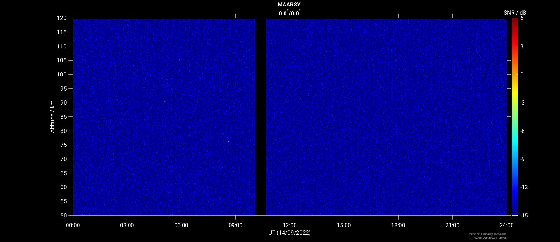560x242 pixels.
Task: Click the 09:00 time tick label
Action: [x=235, y=225]
